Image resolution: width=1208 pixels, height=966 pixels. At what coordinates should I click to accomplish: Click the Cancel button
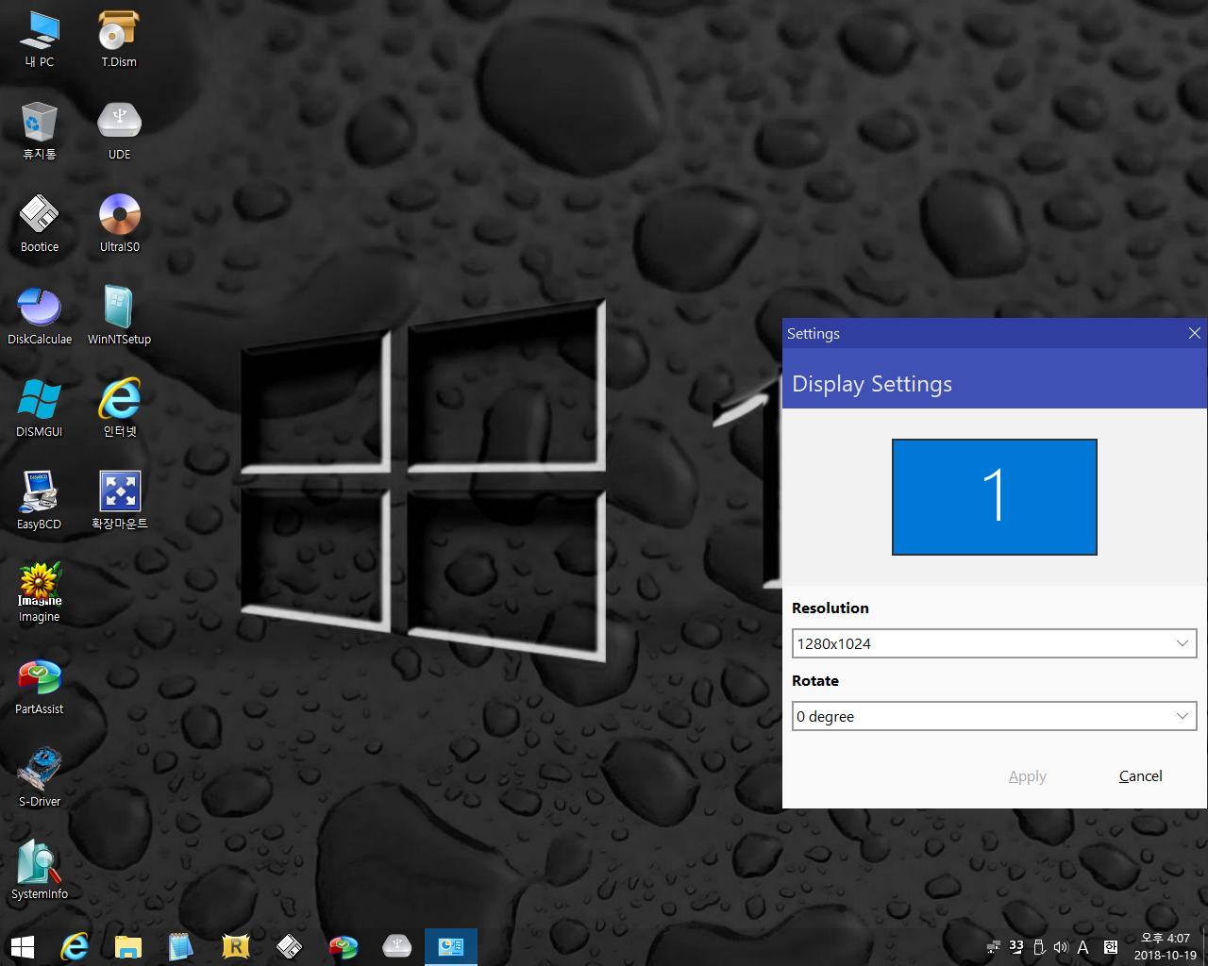pos(1140,776)
